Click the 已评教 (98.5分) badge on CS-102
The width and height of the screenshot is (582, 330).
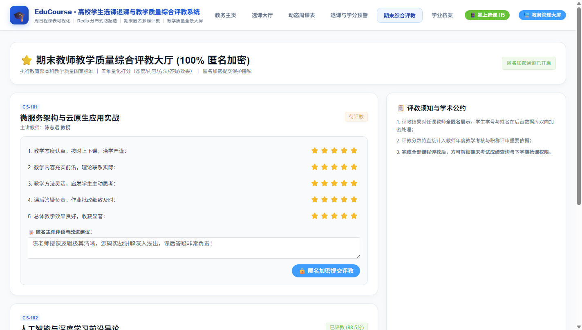click(x=347, y=327)
